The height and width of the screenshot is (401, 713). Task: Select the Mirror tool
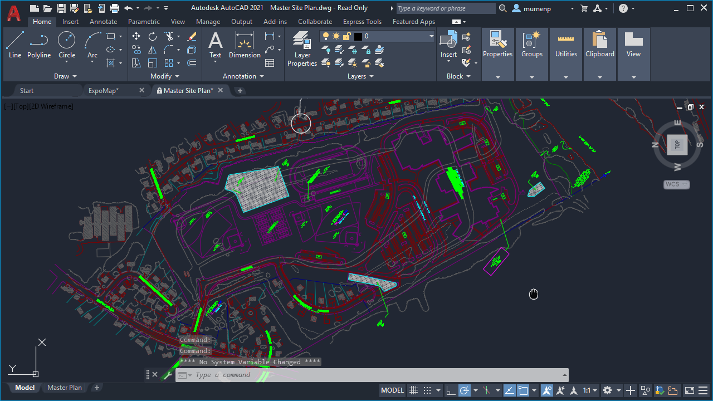[152, 49]
